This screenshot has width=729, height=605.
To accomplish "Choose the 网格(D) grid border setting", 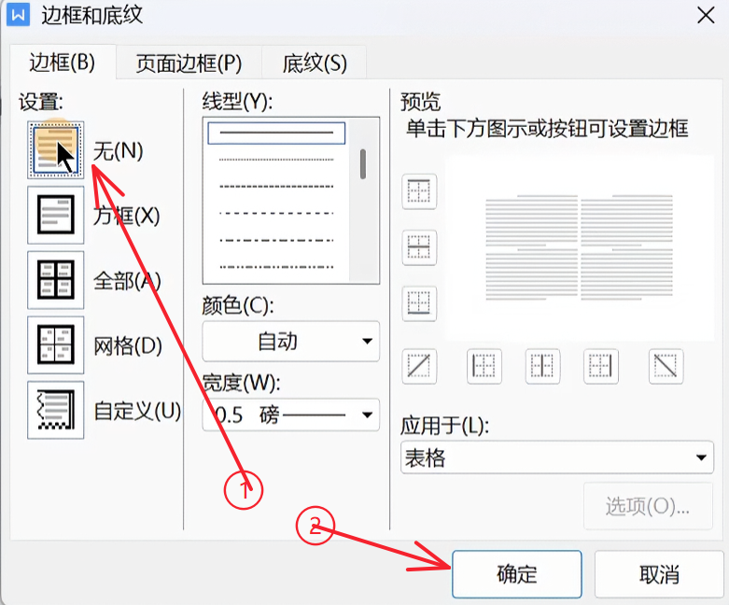I will click(x=56, y=345).
